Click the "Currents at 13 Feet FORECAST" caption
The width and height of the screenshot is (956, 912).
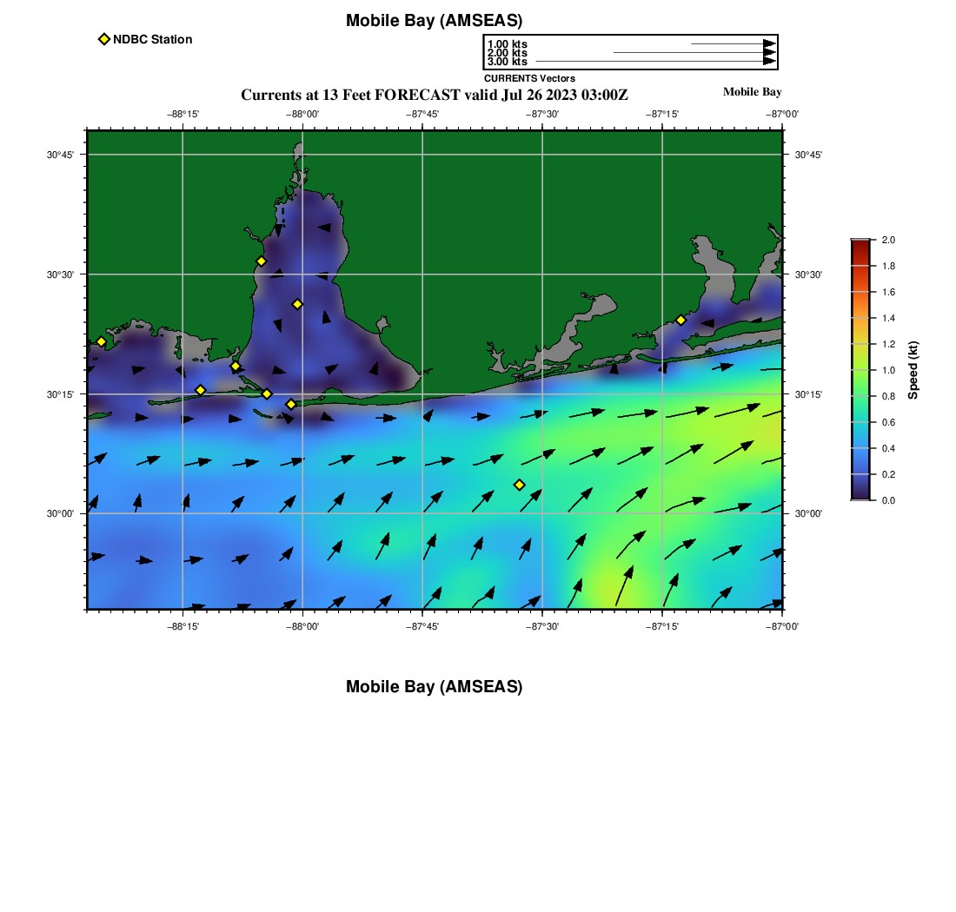coord(434,94)
